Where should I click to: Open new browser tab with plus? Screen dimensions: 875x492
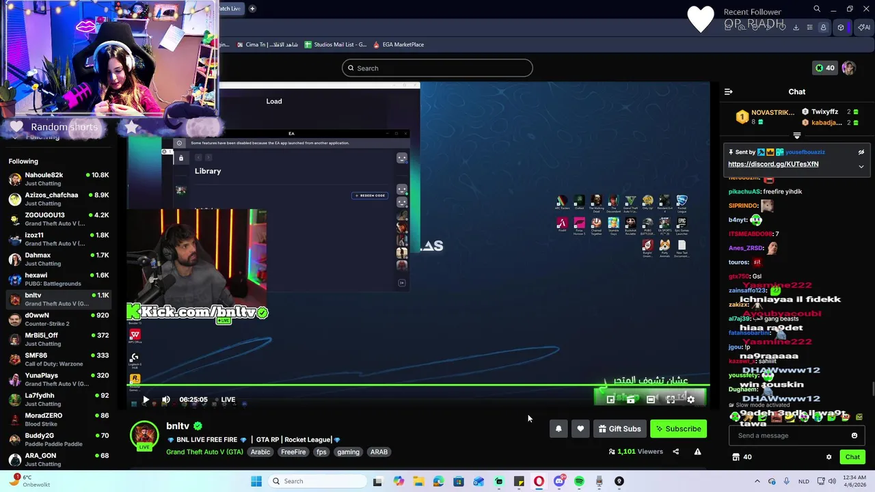pos(252,9)
